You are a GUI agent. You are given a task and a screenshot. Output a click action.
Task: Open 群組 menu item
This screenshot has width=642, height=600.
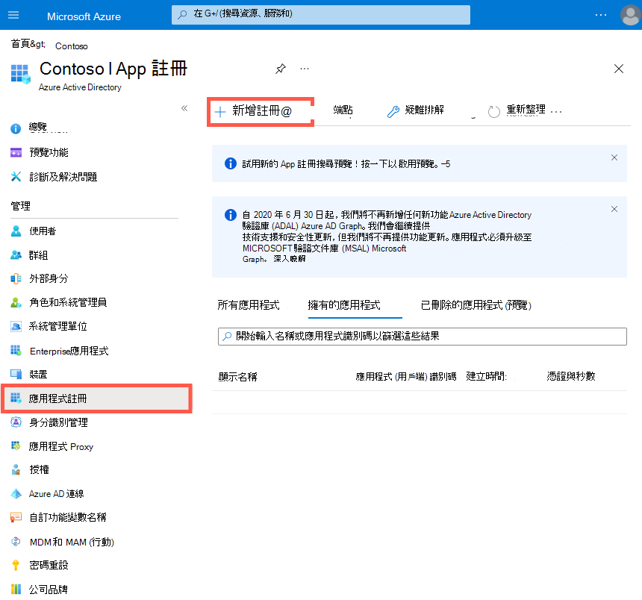pos(39,255)
